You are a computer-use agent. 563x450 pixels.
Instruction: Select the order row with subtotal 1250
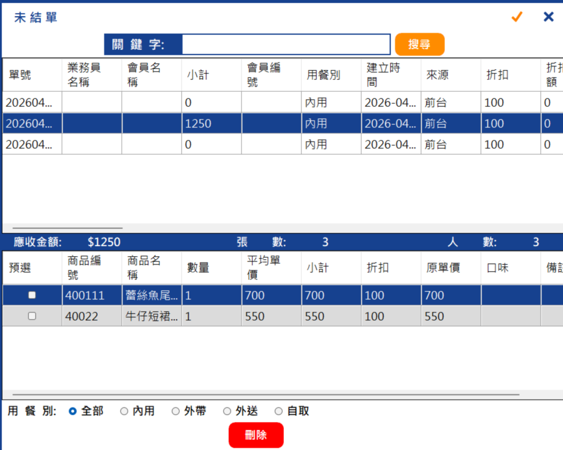pos(283,123)
